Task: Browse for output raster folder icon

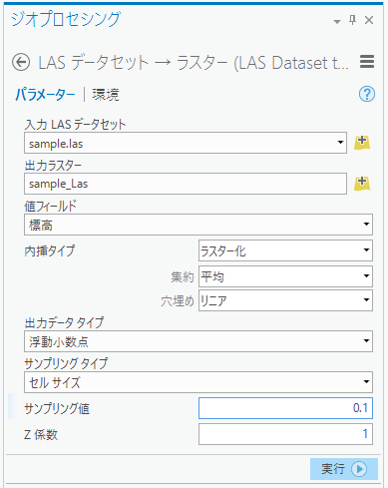Action: point(362,184)
